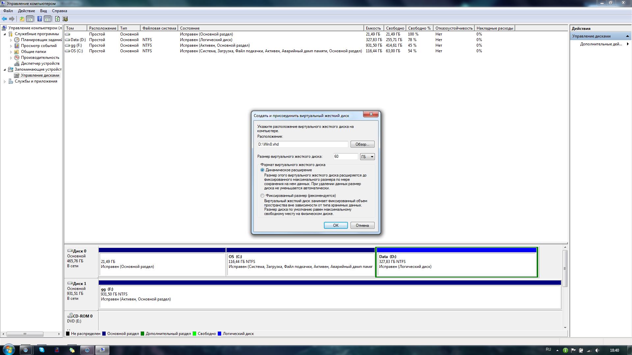Click the Up one level folder icon

(x=22, y=19)
